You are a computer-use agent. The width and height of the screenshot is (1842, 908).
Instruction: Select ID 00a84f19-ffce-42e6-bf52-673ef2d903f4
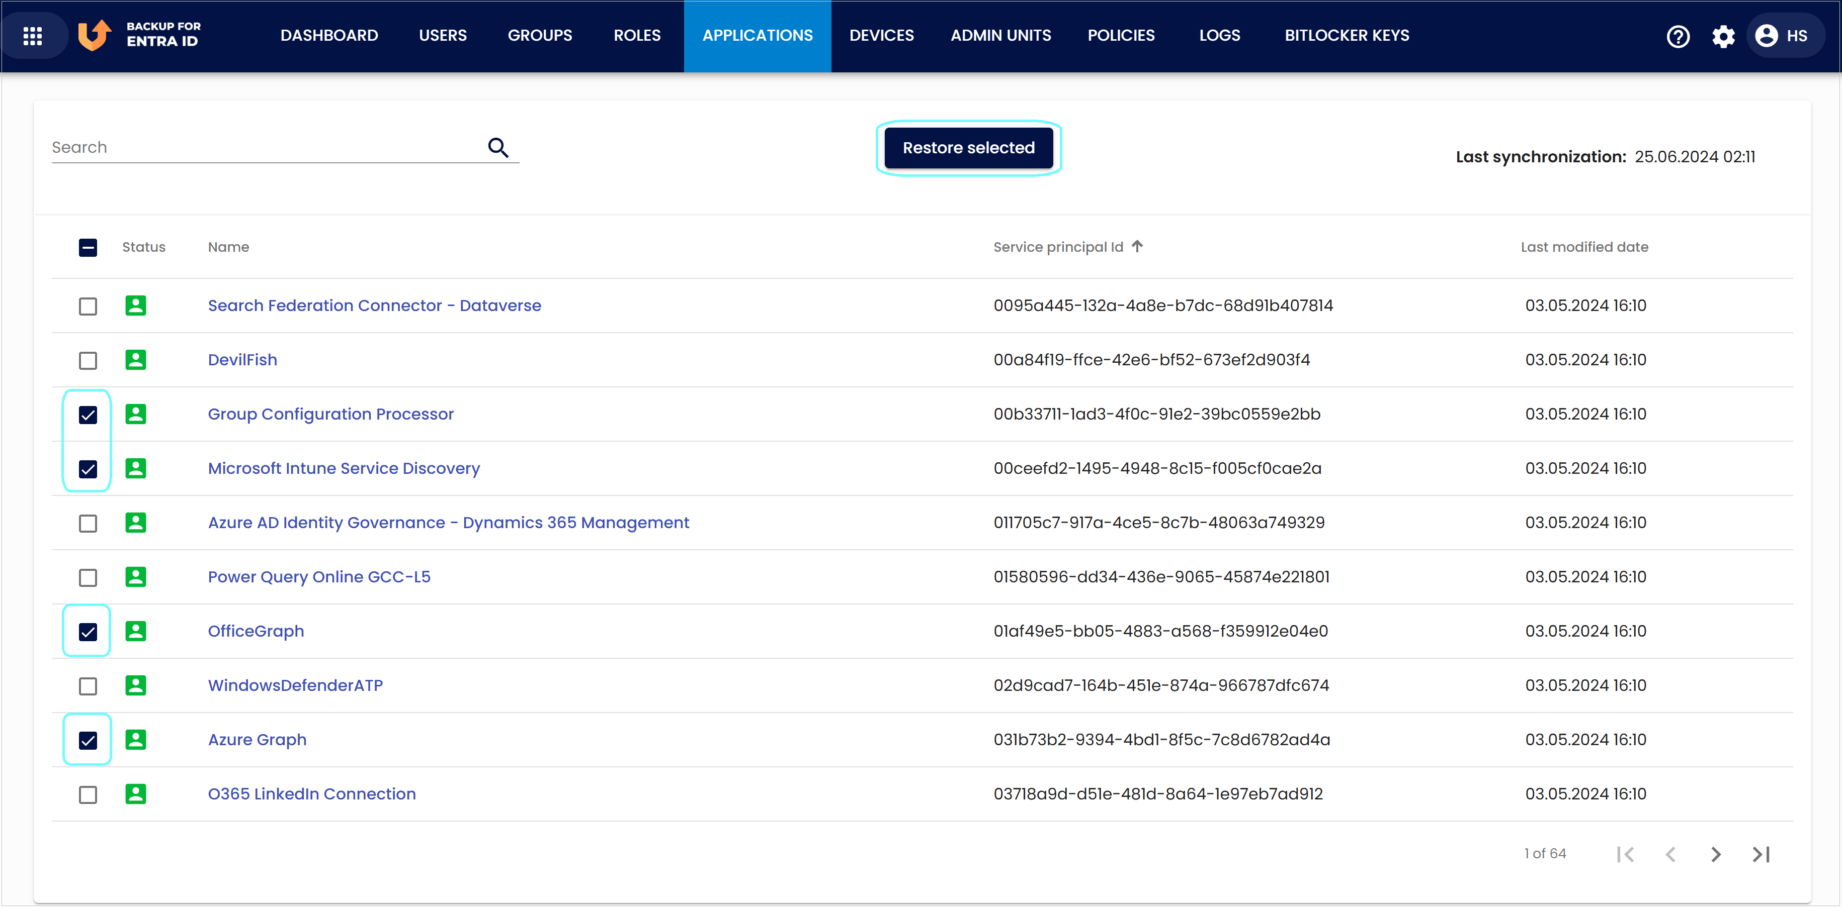1151,360
